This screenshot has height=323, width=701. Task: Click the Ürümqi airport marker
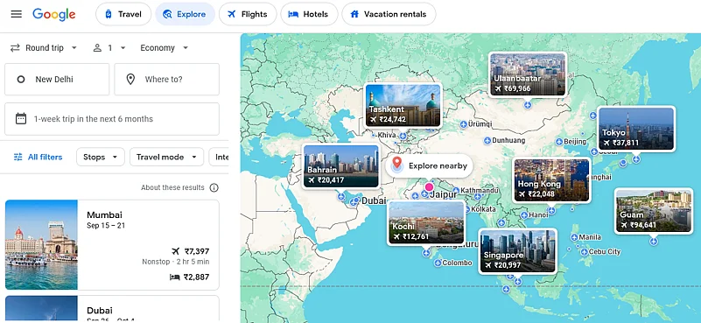(x=463, y=124)
